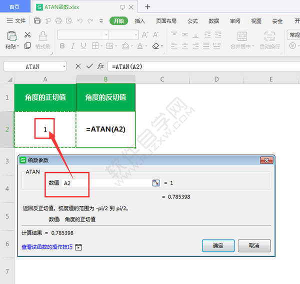Click the Middle Align icon

pyautogui.click(x=185, y=35)
